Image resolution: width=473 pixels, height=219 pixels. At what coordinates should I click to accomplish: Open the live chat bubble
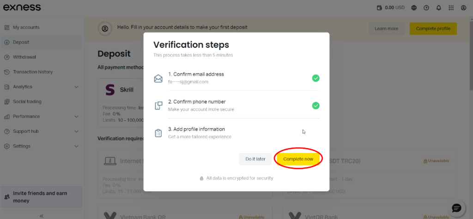456,207
